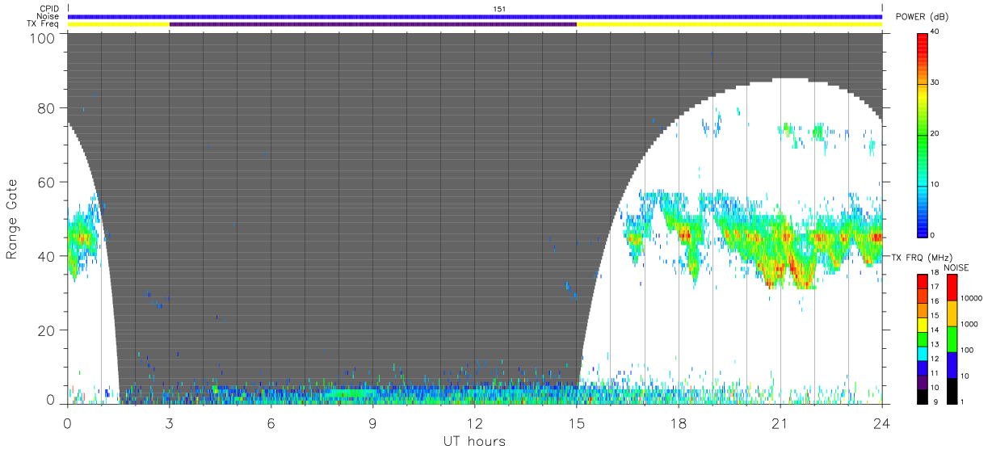992x458 pixels.
Task: Click the UT hours axis title
Action: (x=474, y=441)
